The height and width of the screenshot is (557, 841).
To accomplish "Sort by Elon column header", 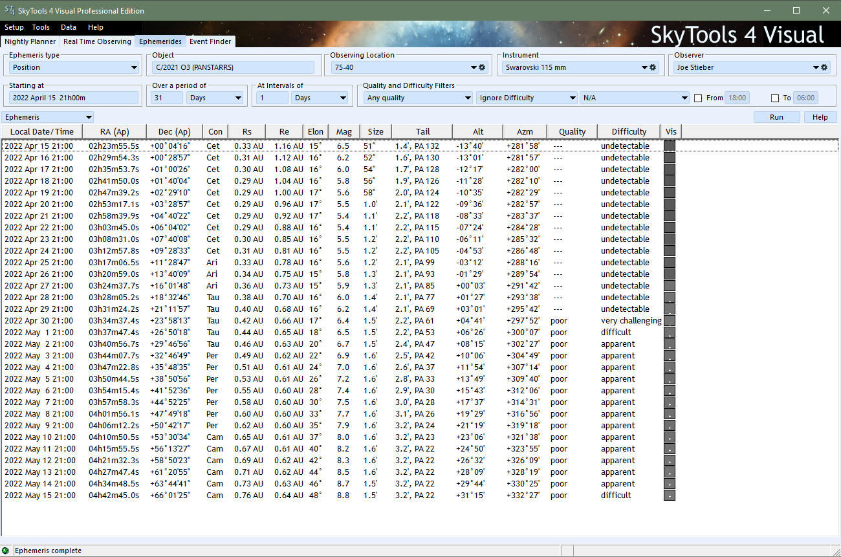I will tap(315, 131).
